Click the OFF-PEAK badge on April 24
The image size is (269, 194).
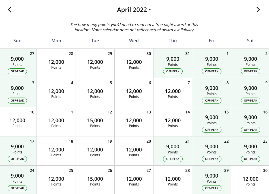[17, 188]
